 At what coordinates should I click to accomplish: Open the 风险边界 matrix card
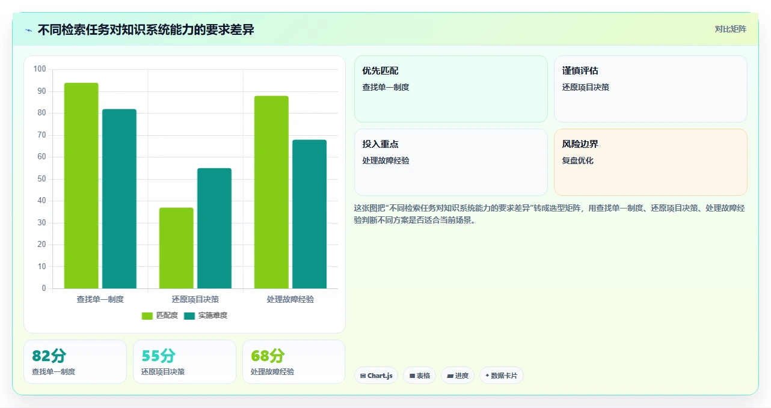click(x=651, y=162)
